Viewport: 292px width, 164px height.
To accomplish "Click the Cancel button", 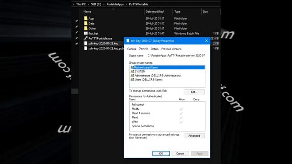I will coord(180,154).
